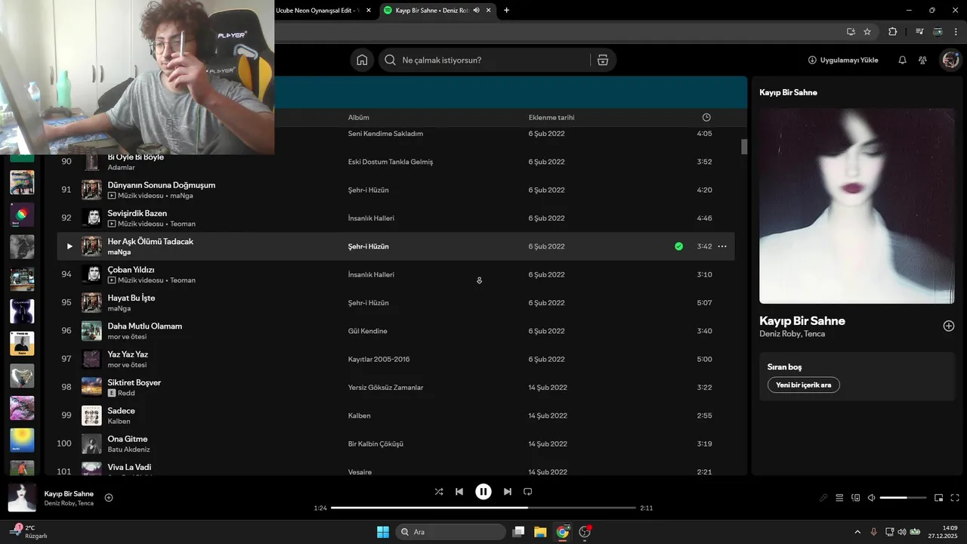Go to the Spotify home page icon
This screenshot has width=967, height=544.
point(362,60)
